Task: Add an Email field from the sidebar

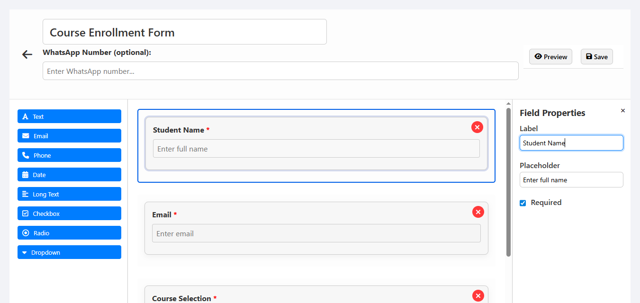Action: [69, 135]
